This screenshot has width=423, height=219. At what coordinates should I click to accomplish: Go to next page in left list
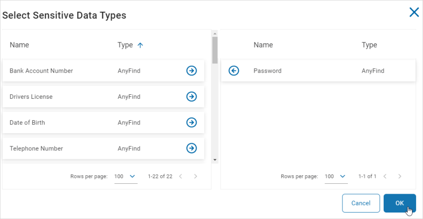(x=196, y=176)
